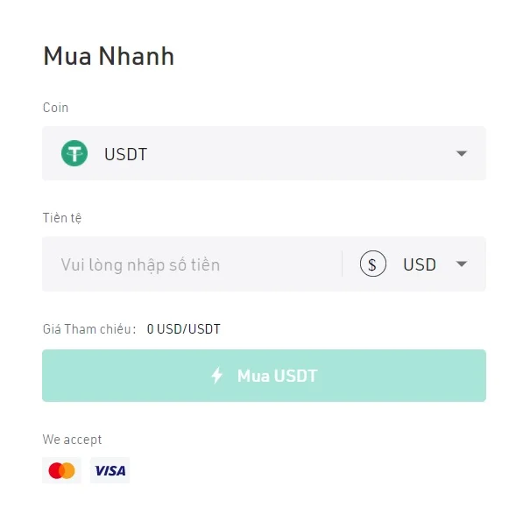The width and height of the screenshot is (516, 507).
Task: Click 'Mua USDT' text on green button
Action: (x=277, y=376)
